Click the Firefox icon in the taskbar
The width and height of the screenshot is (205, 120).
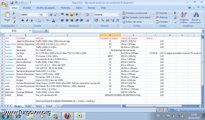coord(67,116)
